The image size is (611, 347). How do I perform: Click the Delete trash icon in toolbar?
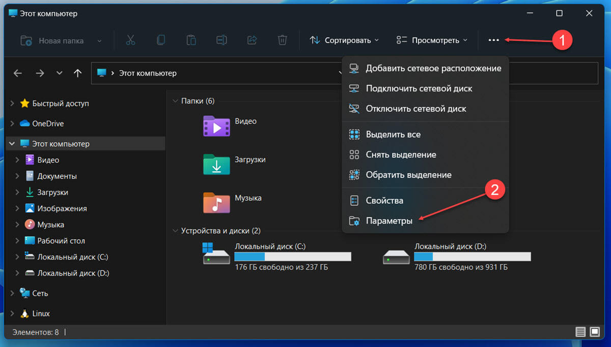282,40
